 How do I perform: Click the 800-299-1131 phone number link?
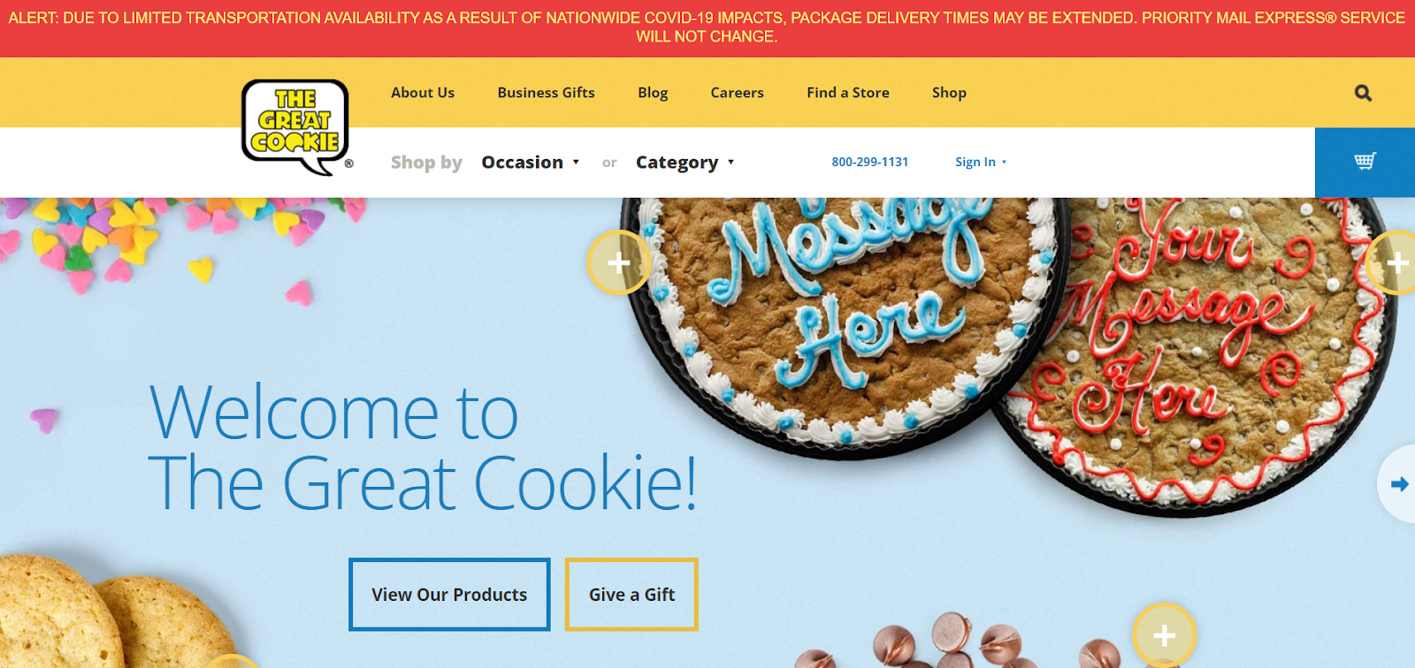pos(870,162)
